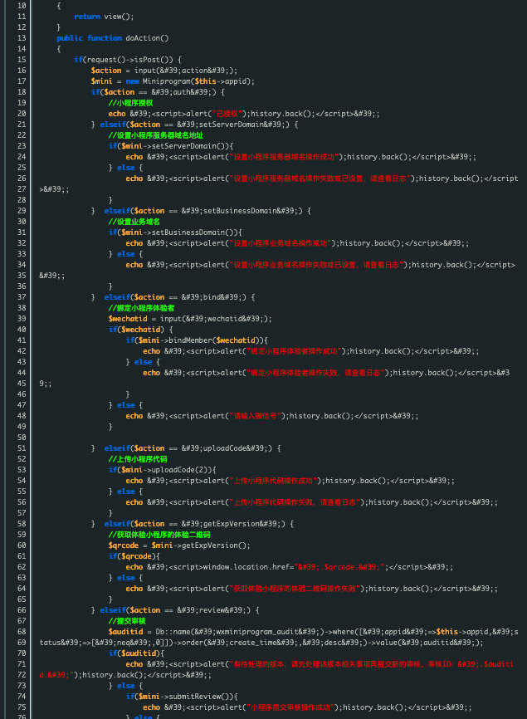Click the '获取体验小程序的体验二维码操作失败' string
The height and width of the screenshot is (719, 527).
(x=295, y=589)
